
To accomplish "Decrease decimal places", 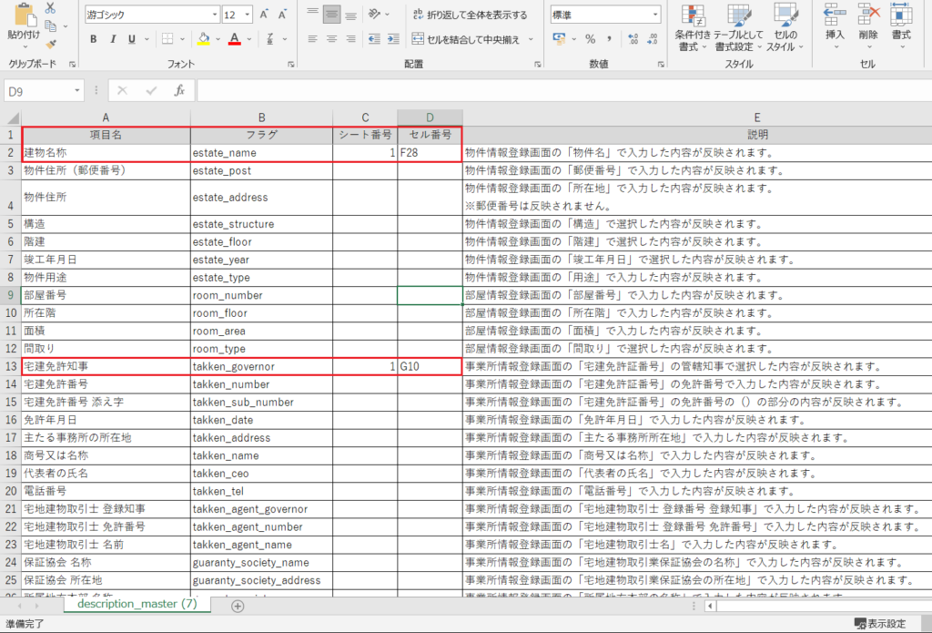I will pyautogui.click(x=652, y=39).
